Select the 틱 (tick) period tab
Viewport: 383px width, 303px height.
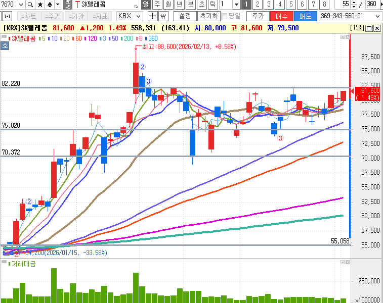tap(213, 5)
